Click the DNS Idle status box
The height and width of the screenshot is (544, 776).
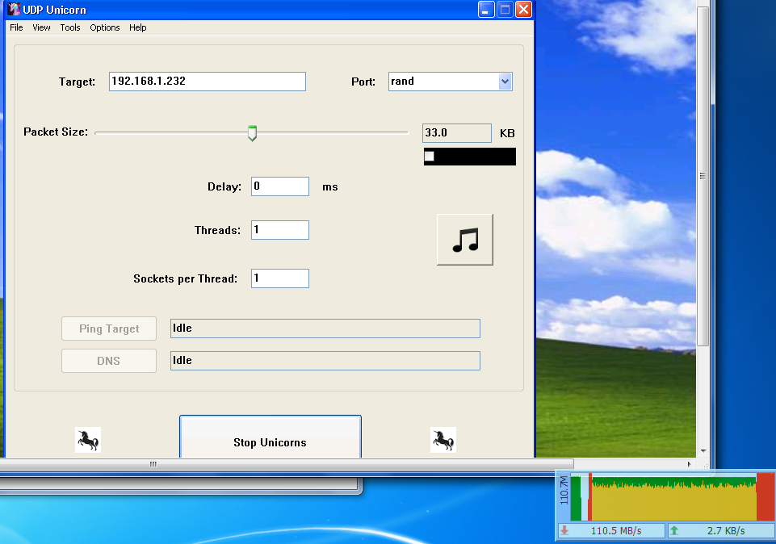click(x=325, y=361)
